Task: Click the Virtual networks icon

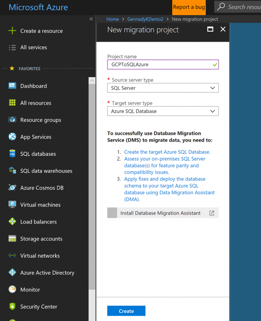Action: [x=12, y=255]
